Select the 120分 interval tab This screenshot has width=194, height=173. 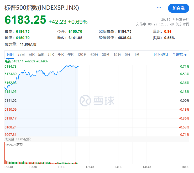tap(82, 55)
